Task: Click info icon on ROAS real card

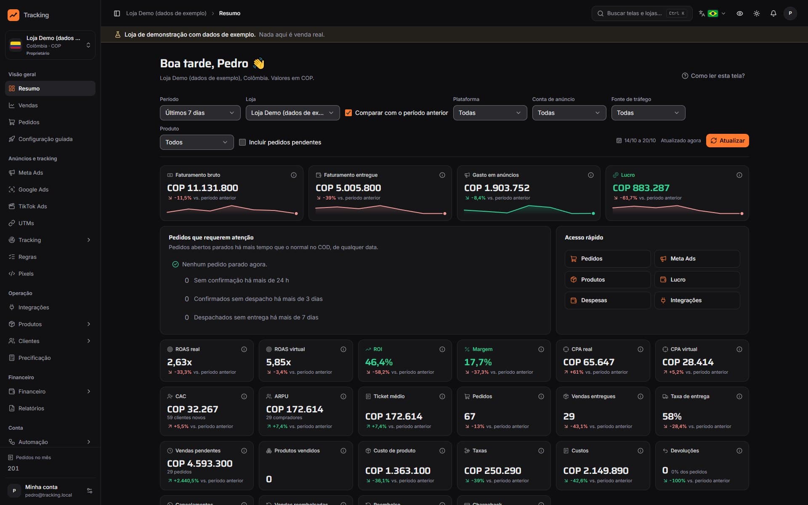Action: tap(244, 349)
